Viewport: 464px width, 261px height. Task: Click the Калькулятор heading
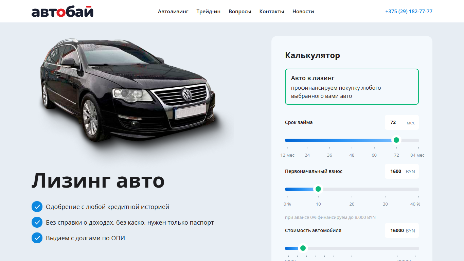coord(313,55)
